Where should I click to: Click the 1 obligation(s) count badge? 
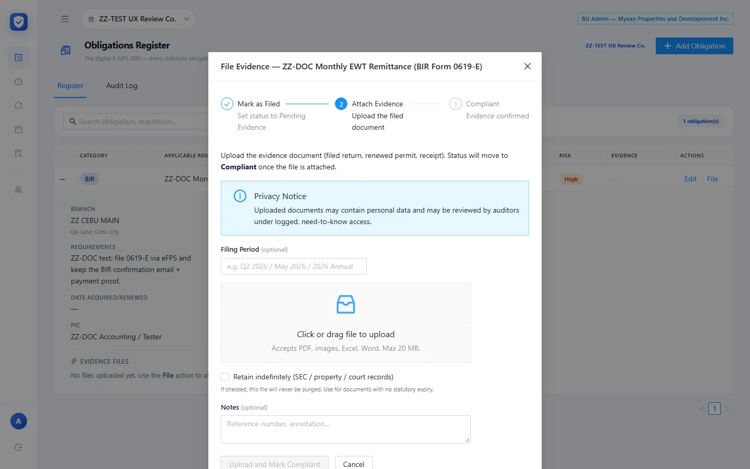point(701,121)
